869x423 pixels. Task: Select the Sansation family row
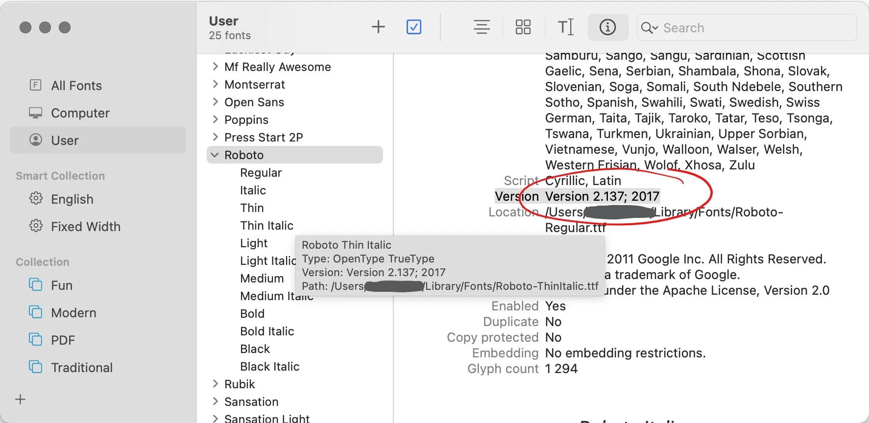pyautogui.click(x=295, y=402)
